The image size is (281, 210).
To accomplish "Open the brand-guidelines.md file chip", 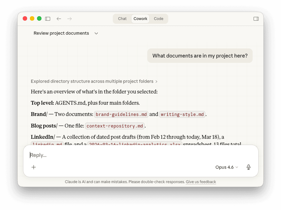I will (x=121, y=114).
